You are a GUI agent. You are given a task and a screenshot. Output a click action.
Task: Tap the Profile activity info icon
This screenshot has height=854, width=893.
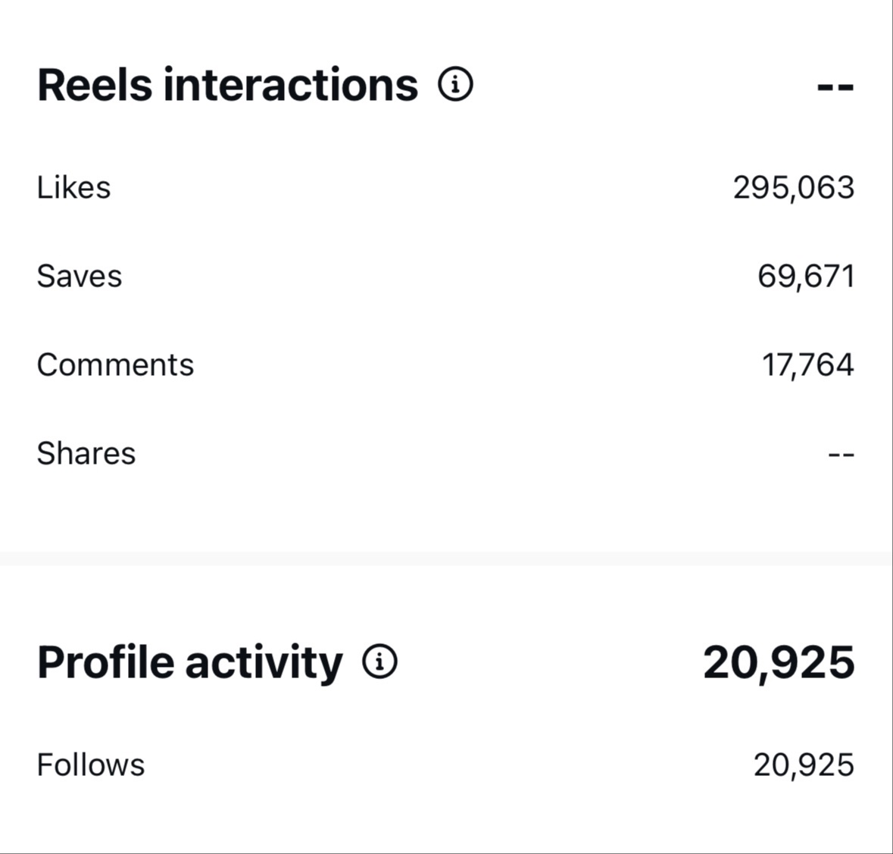[x=379, y=662]
